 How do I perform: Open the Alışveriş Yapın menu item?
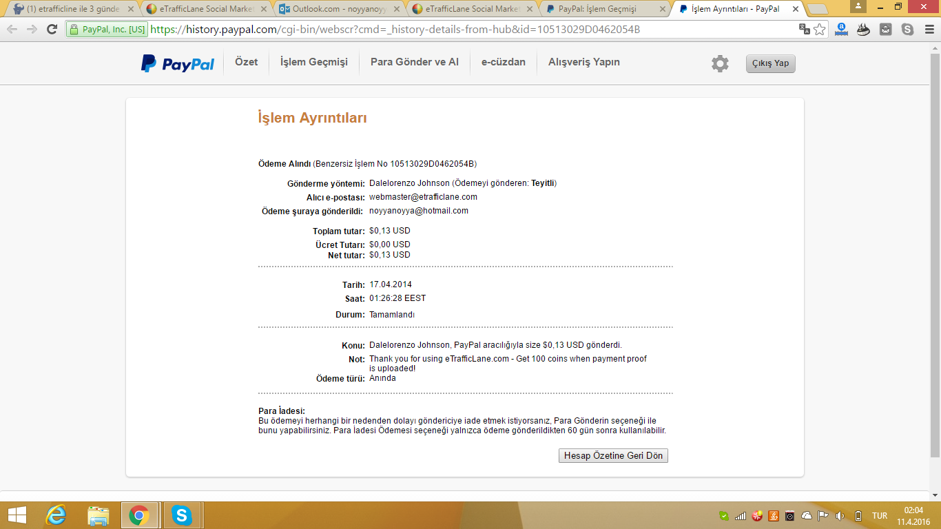[584, 62]
